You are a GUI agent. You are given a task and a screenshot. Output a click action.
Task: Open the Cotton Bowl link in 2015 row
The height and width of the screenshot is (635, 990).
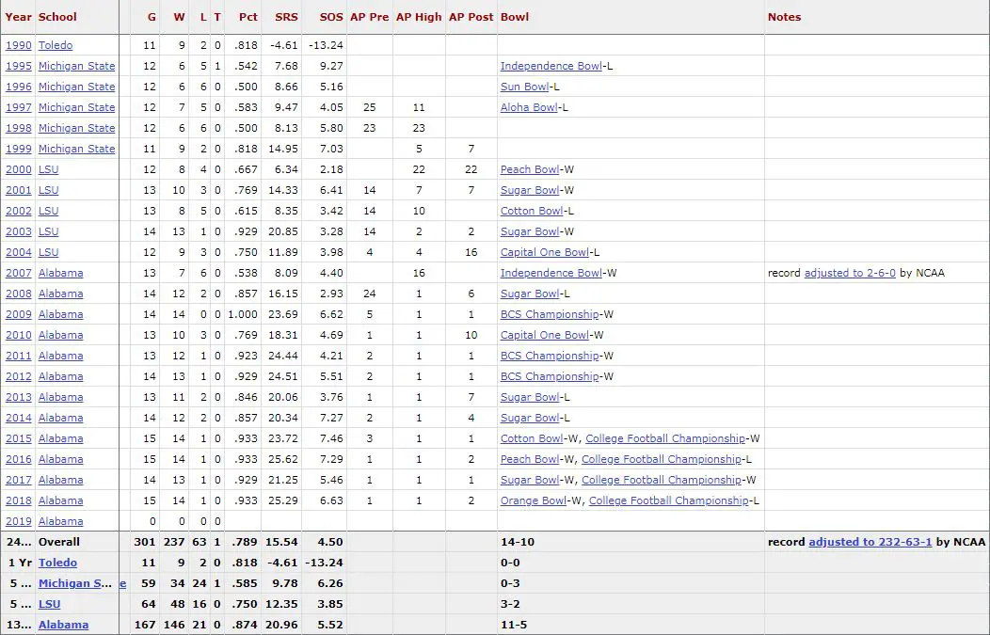532,438
